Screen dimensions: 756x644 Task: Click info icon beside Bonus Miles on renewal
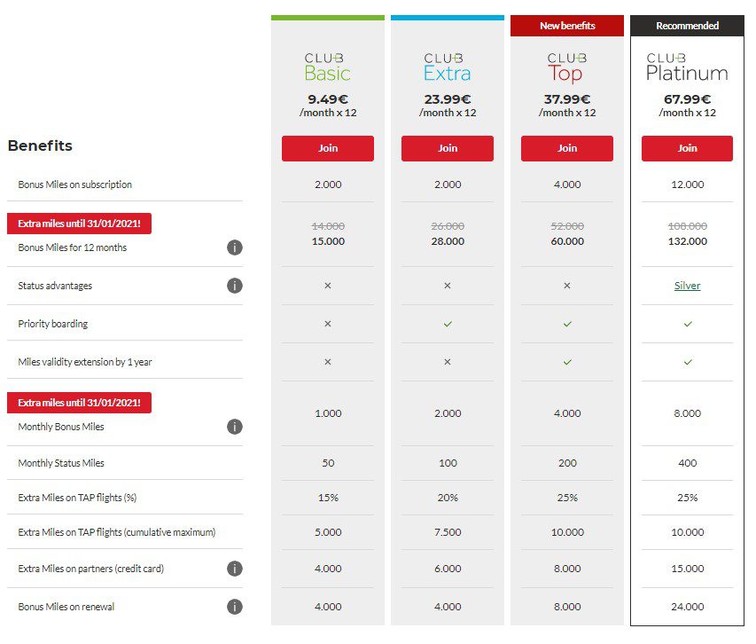coord(235,607)
